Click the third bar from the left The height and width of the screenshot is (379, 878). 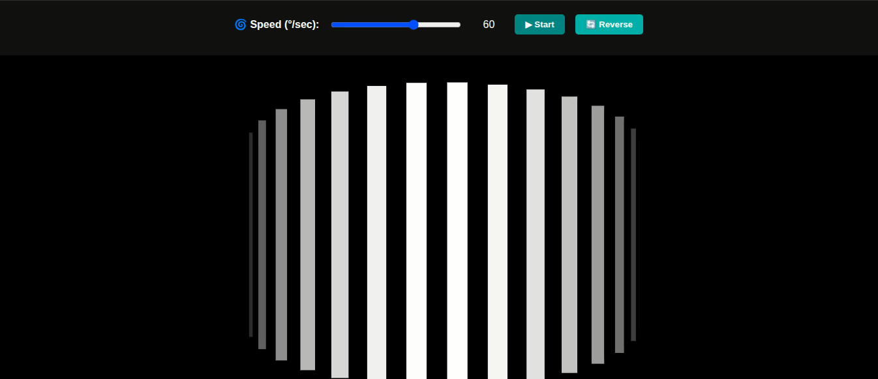pos(281,234)
